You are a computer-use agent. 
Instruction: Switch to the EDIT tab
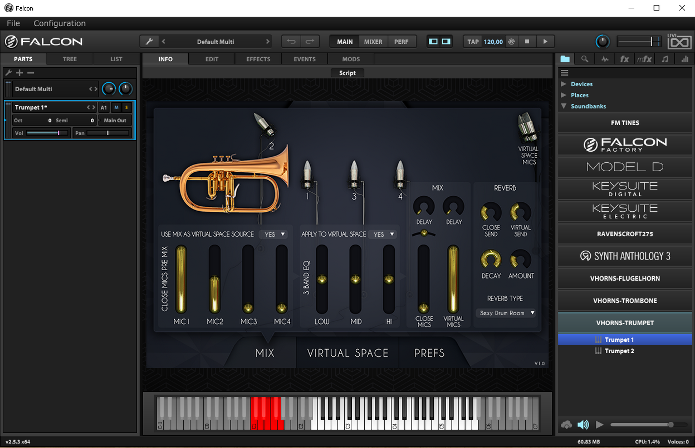[212, 59]
